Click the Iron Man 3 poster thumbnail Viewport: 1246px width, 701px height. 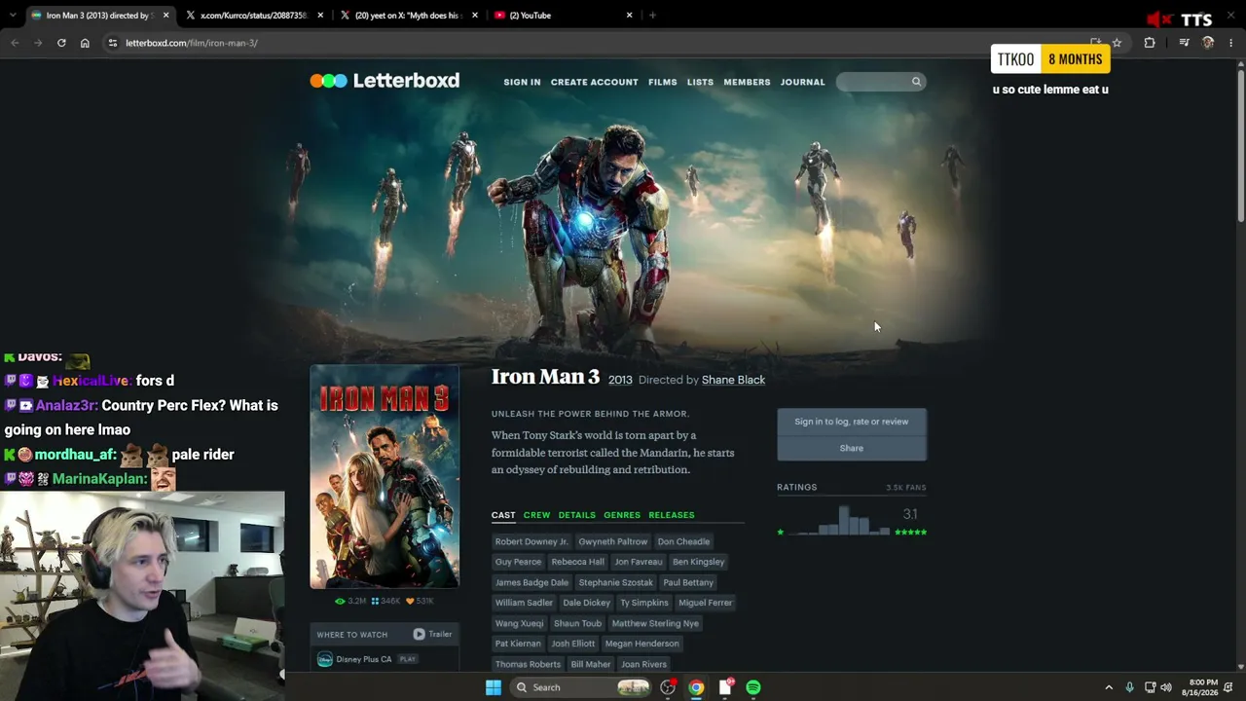click(x=385, y=477)
